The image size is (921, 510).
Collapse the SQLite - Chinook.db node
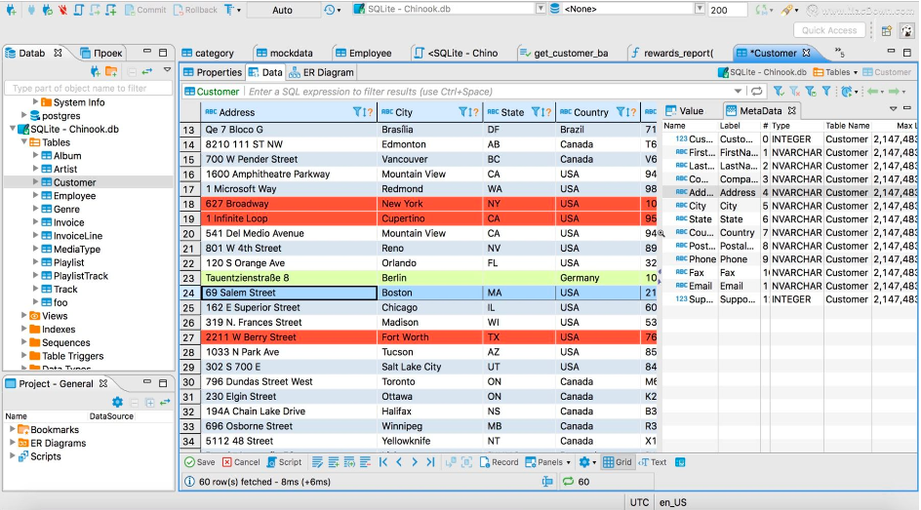click(x=13, y=129)
